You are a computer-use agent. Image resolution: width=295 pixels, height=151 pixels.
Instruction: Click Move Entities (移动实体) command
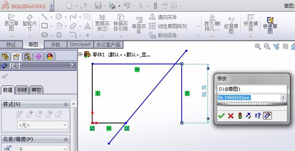click(x=163, y=35)
